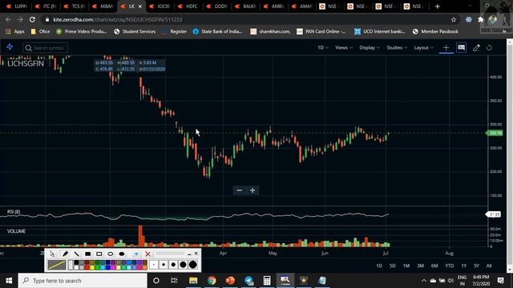Open the Layout dropdown
Image resolution: width=513 pixels, height=288 pixels.
click(x=423, y=48)
